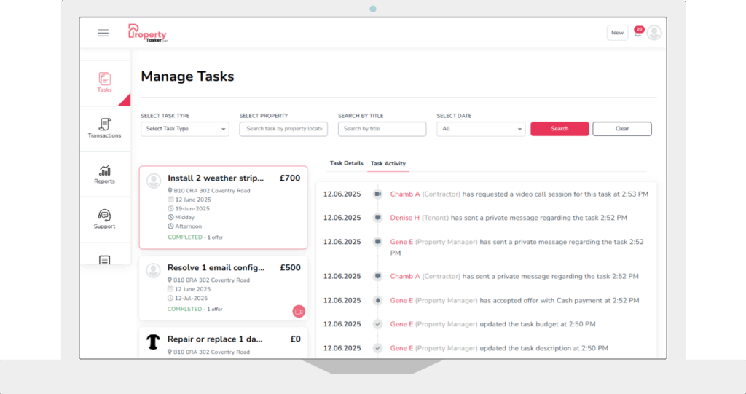The image size is (746, 394).
Task: Go to Transactions in the sidebar
Action: (x=105, y=128)
